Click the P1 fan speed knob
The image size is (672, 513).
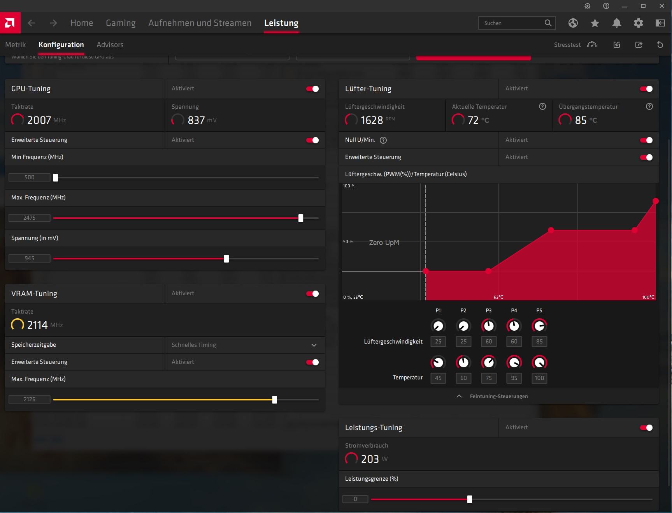click(438, 326)
